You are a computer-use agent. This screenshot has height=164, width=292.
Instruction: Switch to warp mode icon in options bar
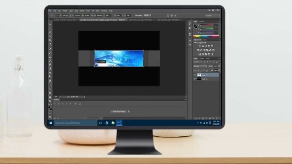click(x=167, y=15)
